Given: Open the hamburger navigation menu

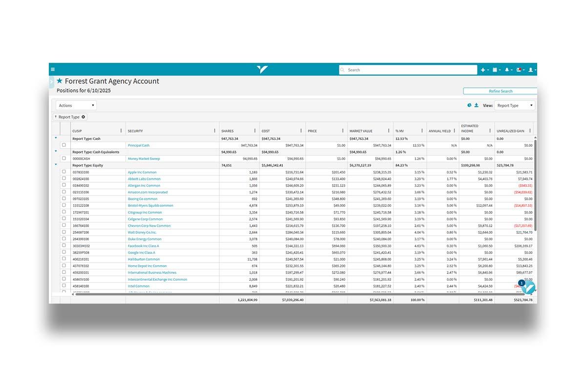Looking at the screenshot, I should [x=53, y=70].
